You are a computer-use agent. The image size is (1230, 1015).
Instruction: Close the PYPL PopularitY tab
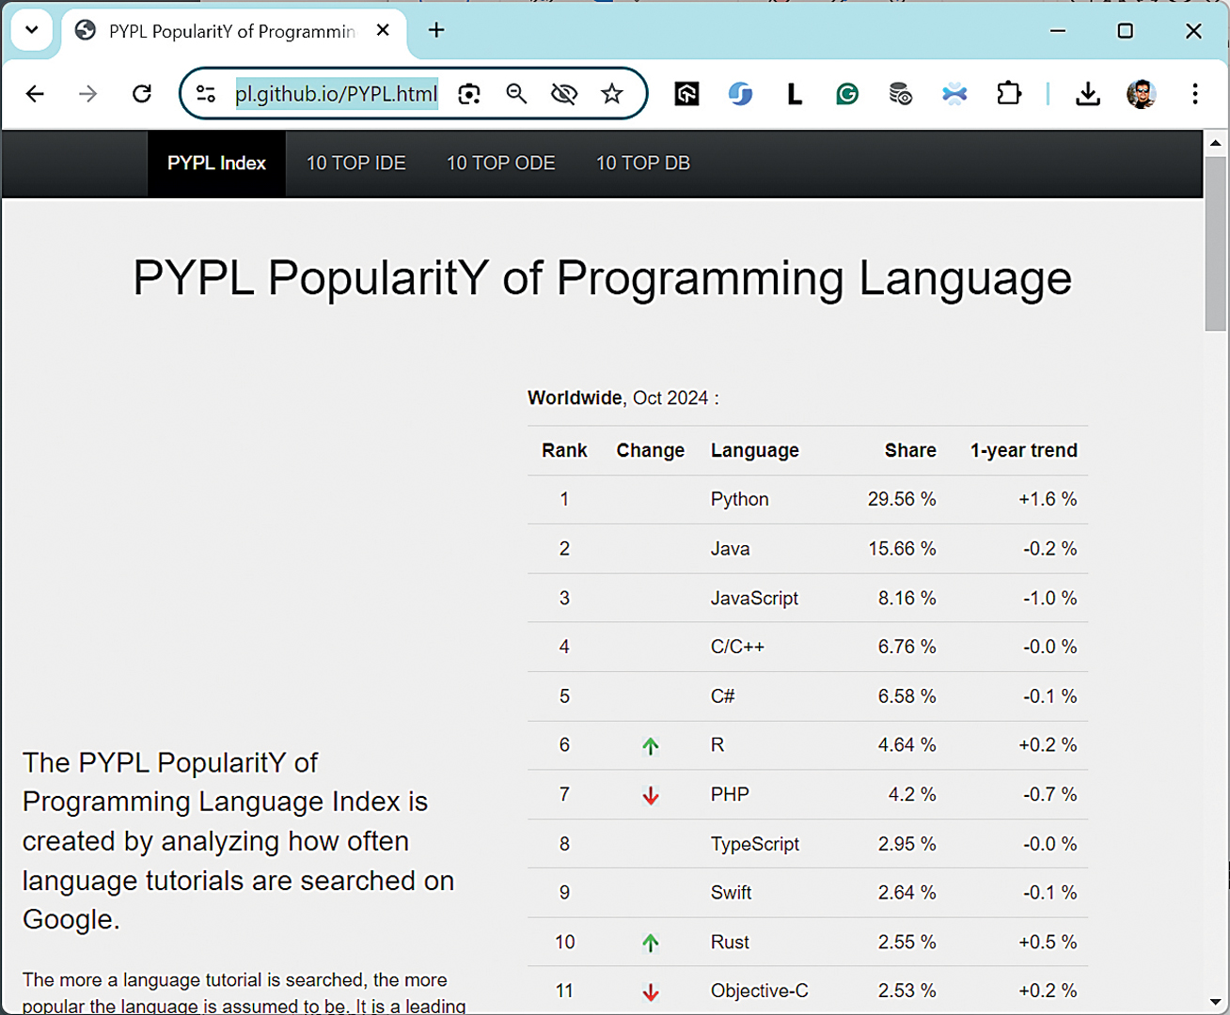pos(383,30)
